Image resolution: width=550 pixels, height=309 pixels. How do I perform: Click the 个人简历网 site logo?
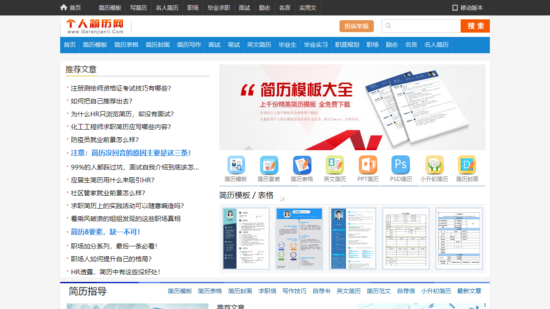[x=95, y=26]
